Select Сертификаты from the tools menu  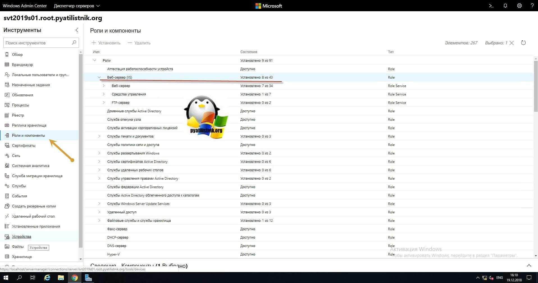(24, 145)
